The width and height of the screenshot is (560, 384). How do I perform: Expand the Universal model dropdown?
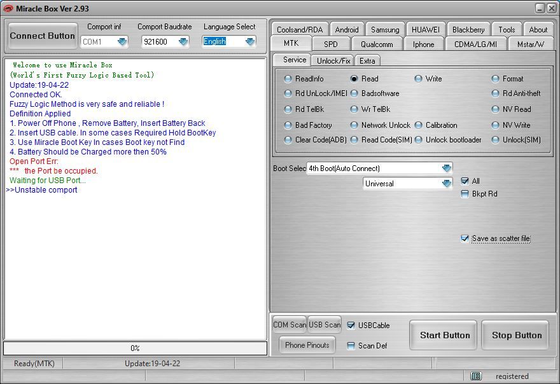[447, 184]
